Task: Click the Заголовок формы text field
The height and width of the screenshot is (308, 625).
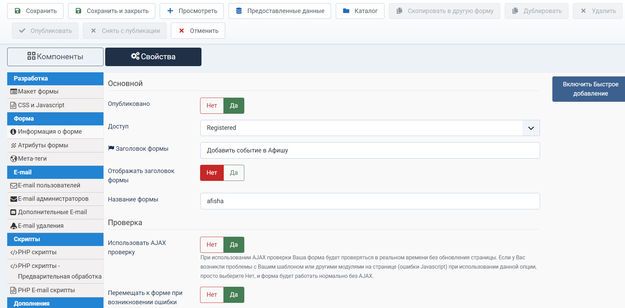Action: coord(370,150)
